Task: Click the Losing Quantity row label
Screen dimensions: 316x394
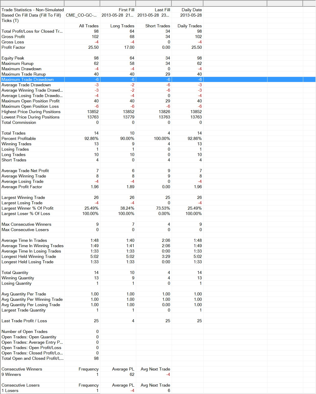Action: pyautogui.click(x=17, y=283)
